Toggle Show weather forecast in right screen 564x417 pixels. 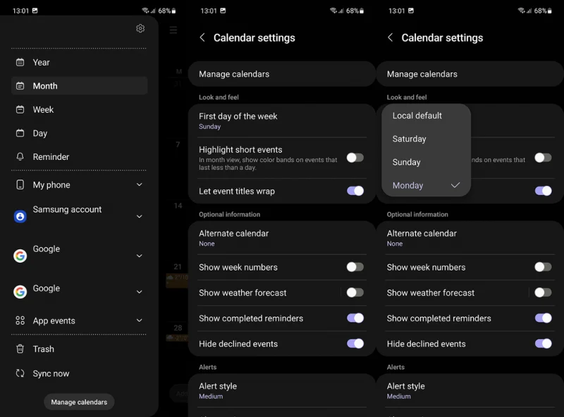pyautogui.click(x=543, y=292)
